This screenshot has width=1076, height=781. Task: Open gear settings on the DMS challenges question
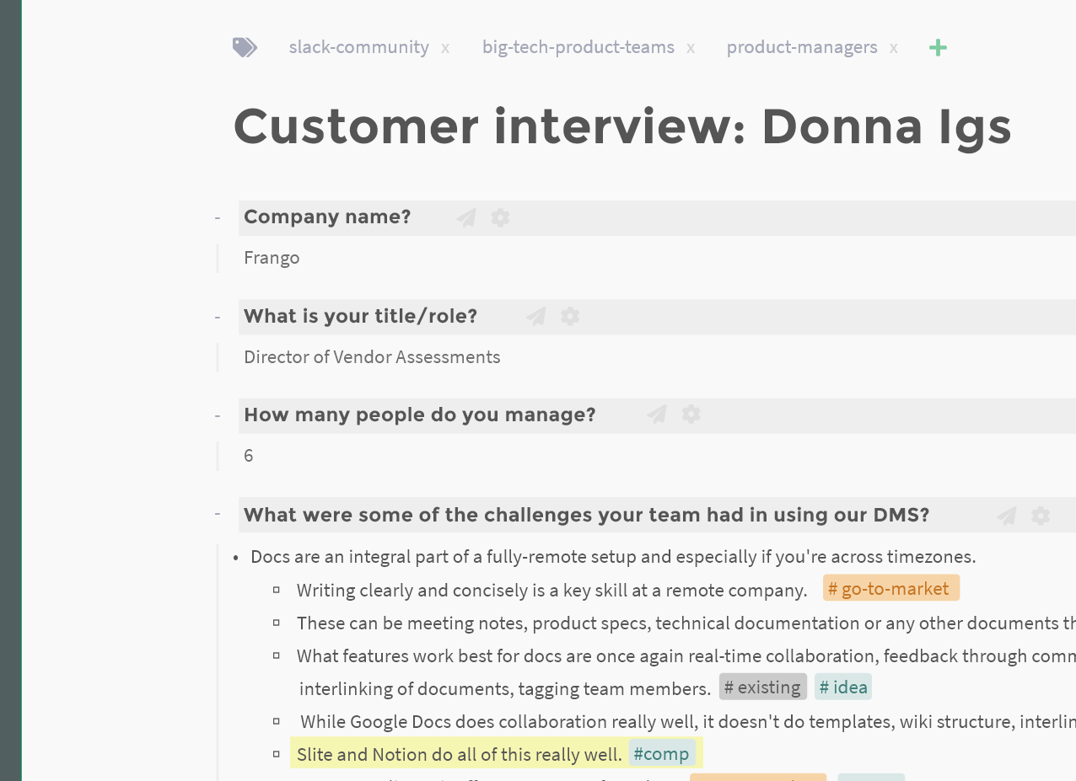(x=1041, y=515)
